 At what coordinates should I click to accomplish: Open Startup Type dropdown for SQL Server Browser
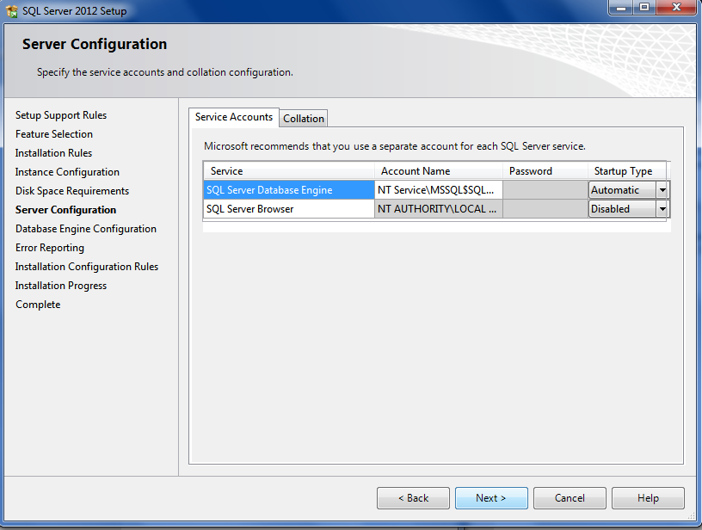(x=662, y=209)
